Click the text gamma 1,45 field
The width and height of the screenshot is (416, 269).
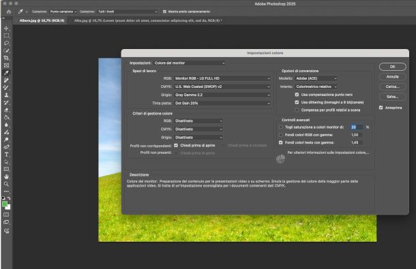357,142
